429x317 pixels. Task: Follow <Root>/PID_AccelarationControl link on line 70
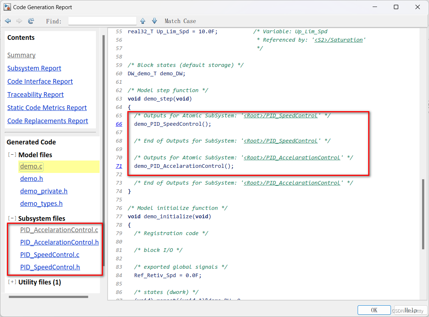(292, 158)
